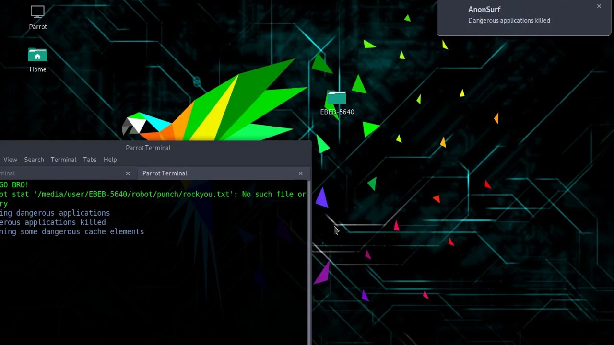Open the Search menu in terminal
Image resolution: width=614 pixels, height=345 pixels.
pyautogui.click(x=34, y=160)
